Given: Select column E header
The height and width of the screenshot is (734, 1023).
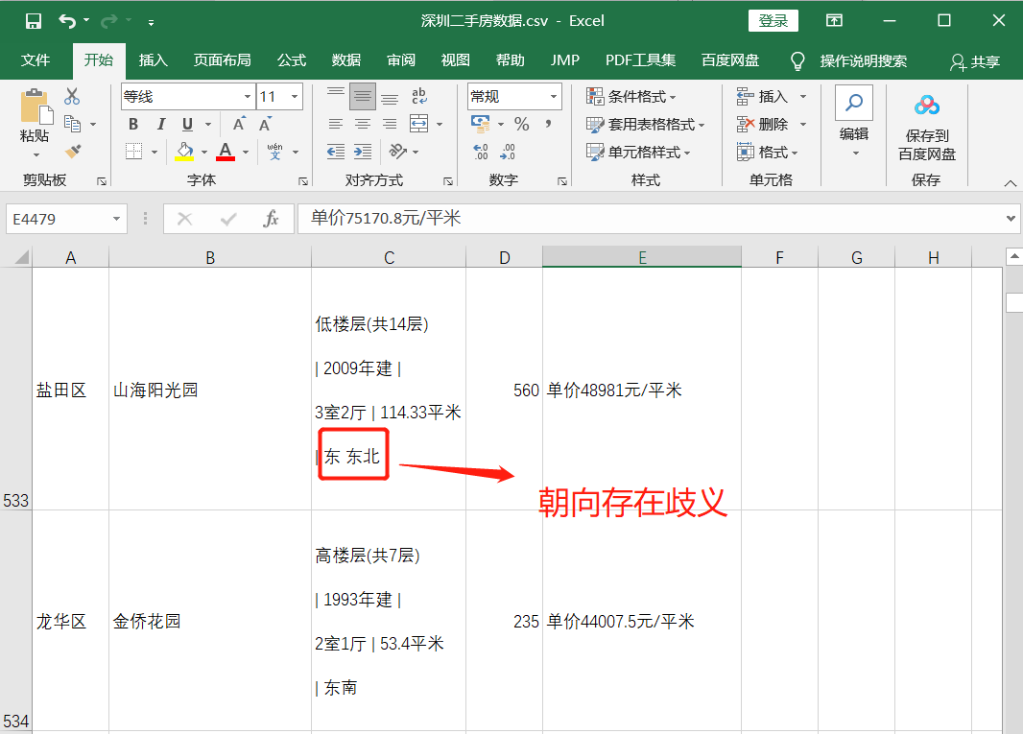Looking at the screenshot, I should (x=642, y=257).
